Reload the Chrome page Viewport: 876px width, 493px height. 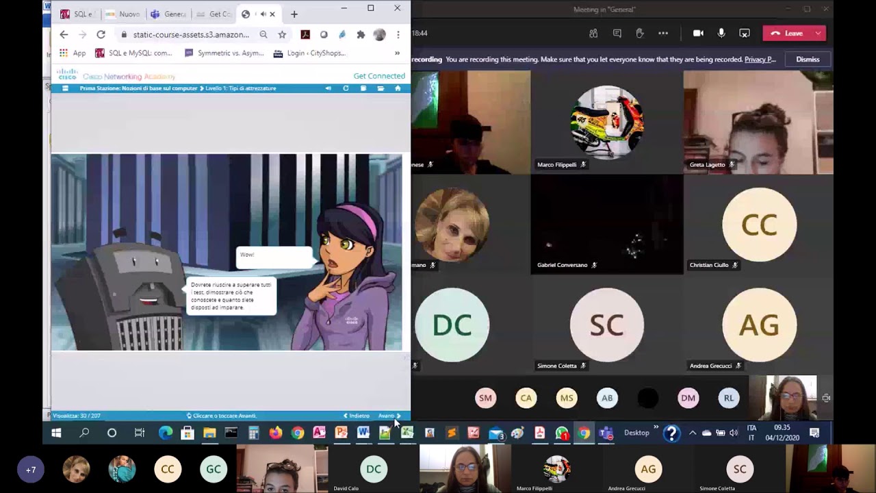[x=101, y=34]
